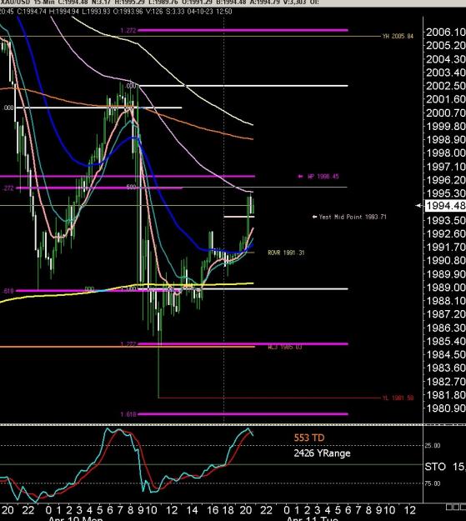Screen dimensions: 466x521
Task: Click the 1984.50 price axis label
Action: (x=446, y=354)
